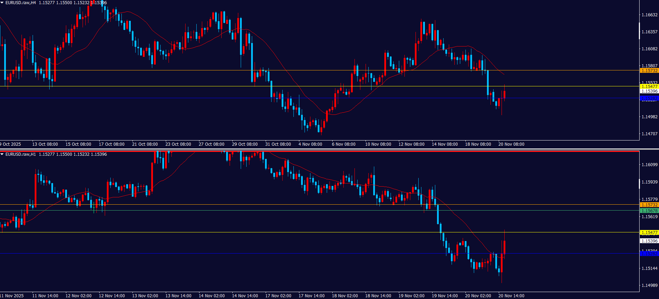
Task: Click white 1.15396 current price label on H4
Action: pos(649,91)
